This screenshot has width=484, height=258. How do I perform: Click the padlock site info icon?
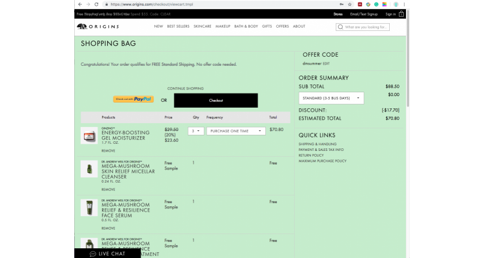106,5
